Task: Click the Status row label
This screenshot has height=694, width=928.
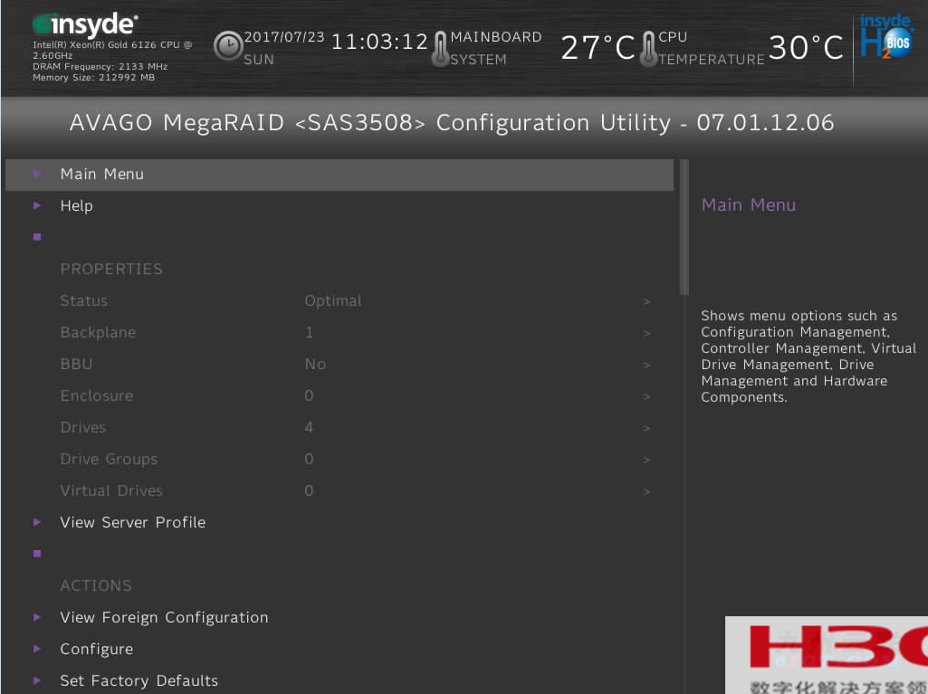Action: [83, 300]
